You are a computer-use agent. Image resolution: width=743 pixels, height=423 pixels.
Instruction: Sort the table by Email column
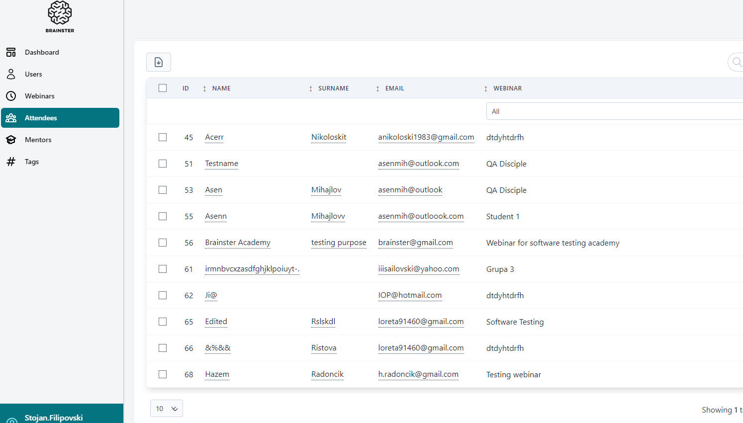(x=394, y=88)
